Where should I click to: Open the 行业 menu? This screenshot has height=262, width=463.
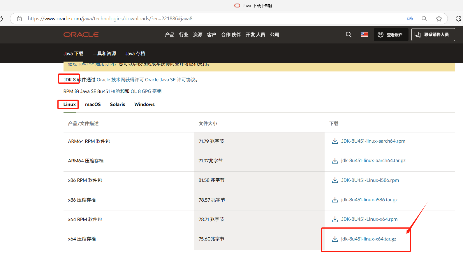(184, 35)
